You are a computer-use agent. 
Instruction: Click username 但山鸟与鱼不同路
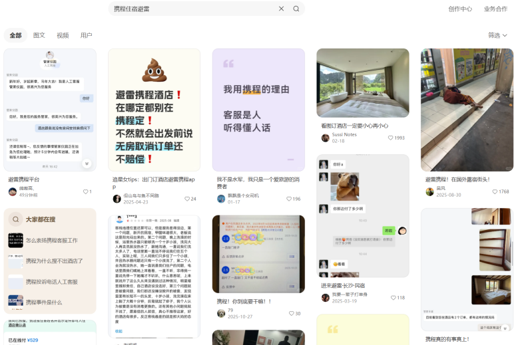[x=141, y=195]
